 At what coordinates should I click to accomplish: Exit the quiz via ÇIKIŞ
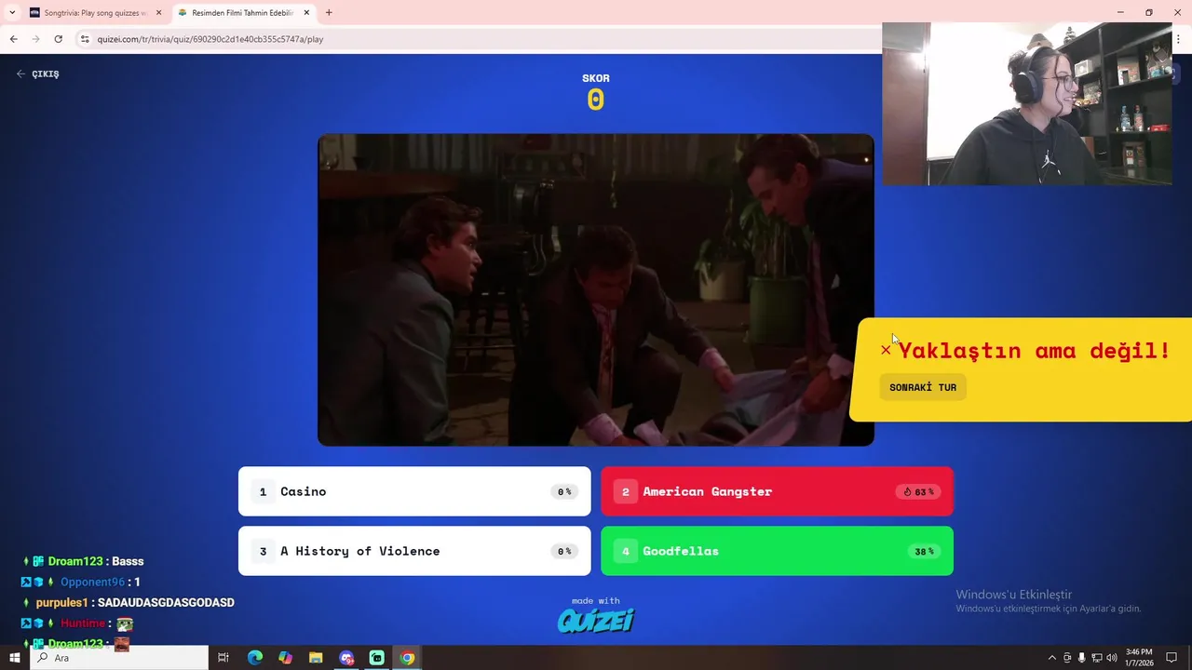click(37, 74)
